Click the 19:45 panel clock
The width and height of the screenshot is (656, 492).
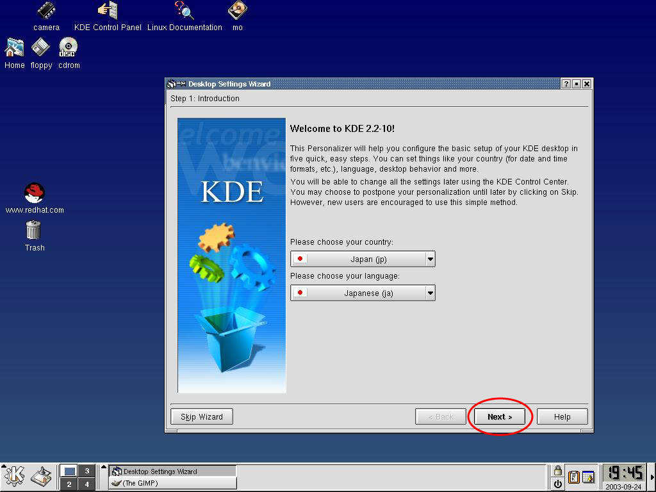pyautogui.click(x=625, y=473)
